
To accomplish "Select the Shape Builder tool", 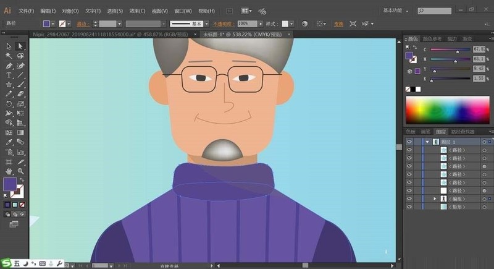I will click(x=9, y=122).
